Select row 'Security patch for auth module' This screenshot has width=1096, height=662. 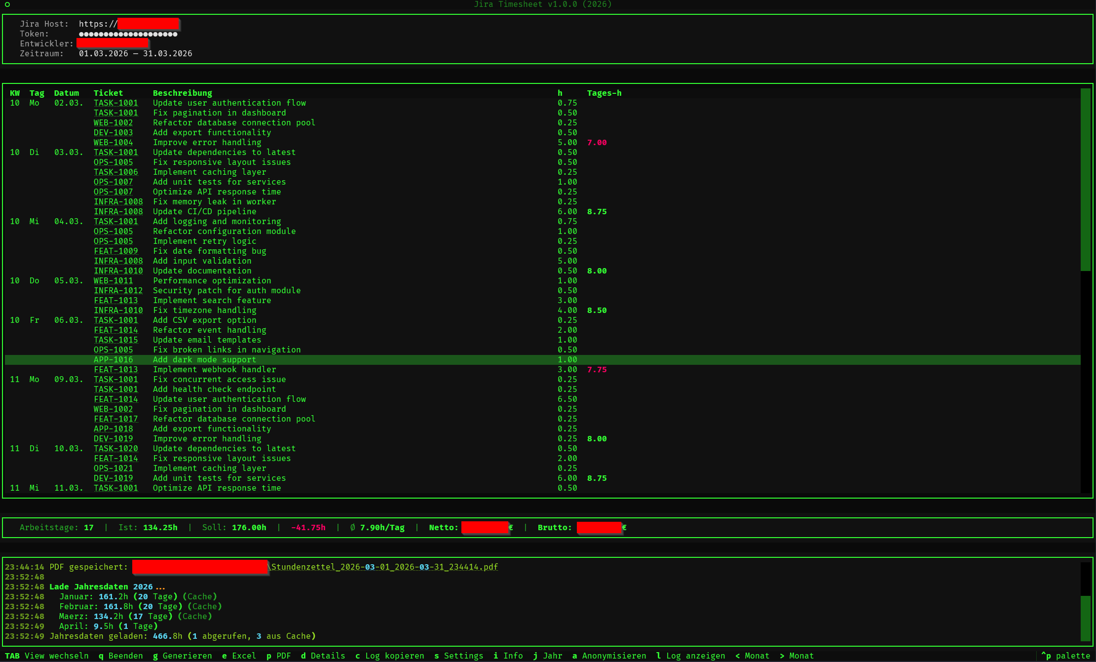point(543,290)
